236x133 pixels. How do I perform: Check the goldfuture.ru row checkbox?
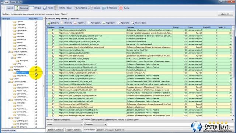pos(53,93)
